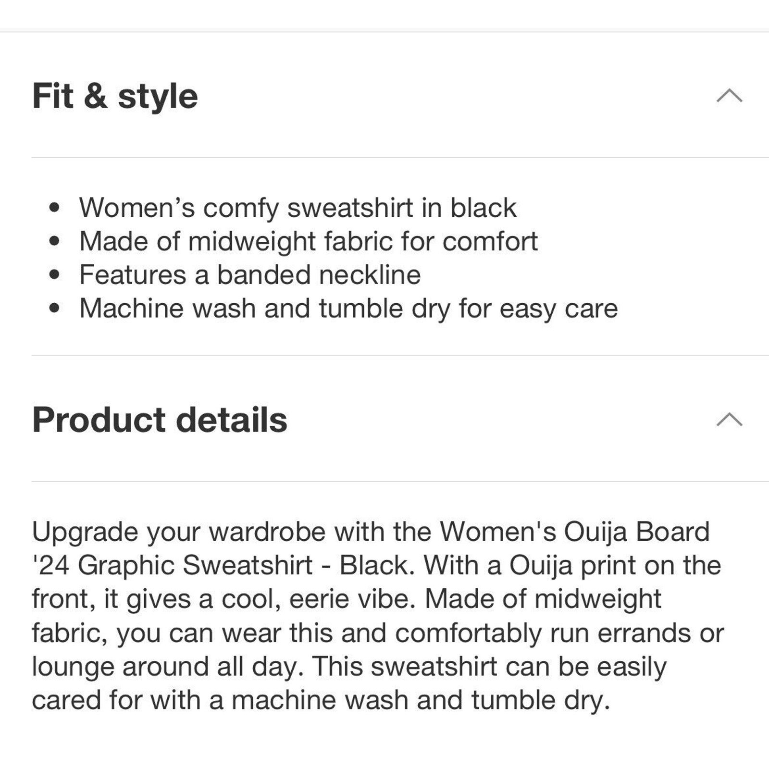Click the Features a banded neckline text
The image size is (769, 769).
point(250,275)
